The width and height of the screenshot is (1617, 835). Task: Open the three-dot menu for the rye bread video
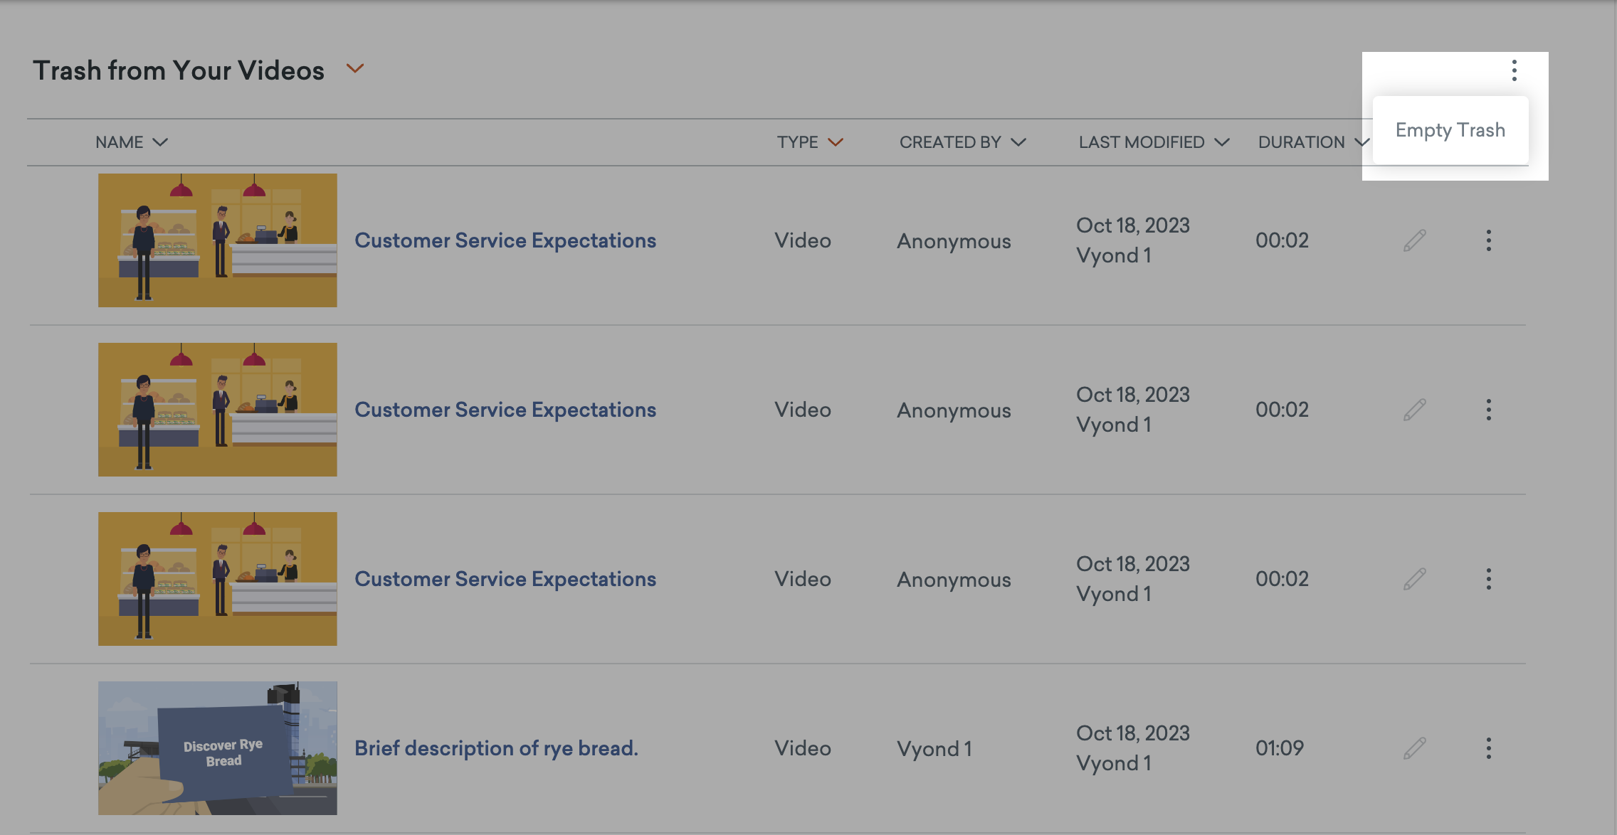click(1488, 748)
